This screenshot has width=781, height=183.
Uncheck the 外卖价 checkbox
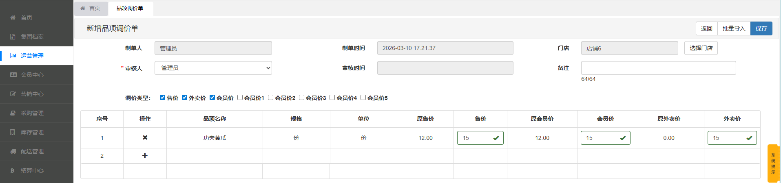184,98
